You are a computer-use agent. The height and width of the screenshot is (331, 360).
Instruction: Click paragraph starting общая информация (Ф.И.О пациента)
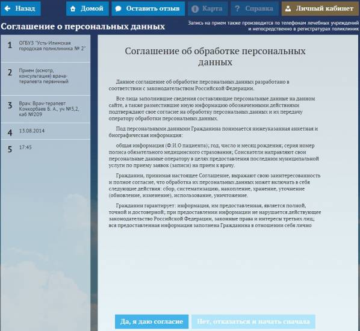coord(214,155)
